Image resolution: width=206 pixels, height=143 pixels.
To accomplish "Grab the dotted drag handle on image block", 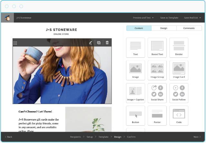I will (x=15, y=43).
